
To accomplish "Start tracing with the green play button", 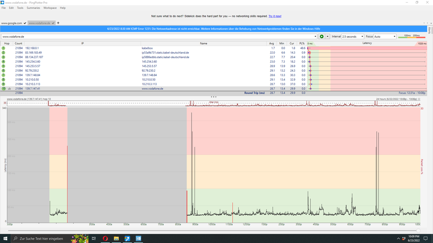I will point(322,36).
